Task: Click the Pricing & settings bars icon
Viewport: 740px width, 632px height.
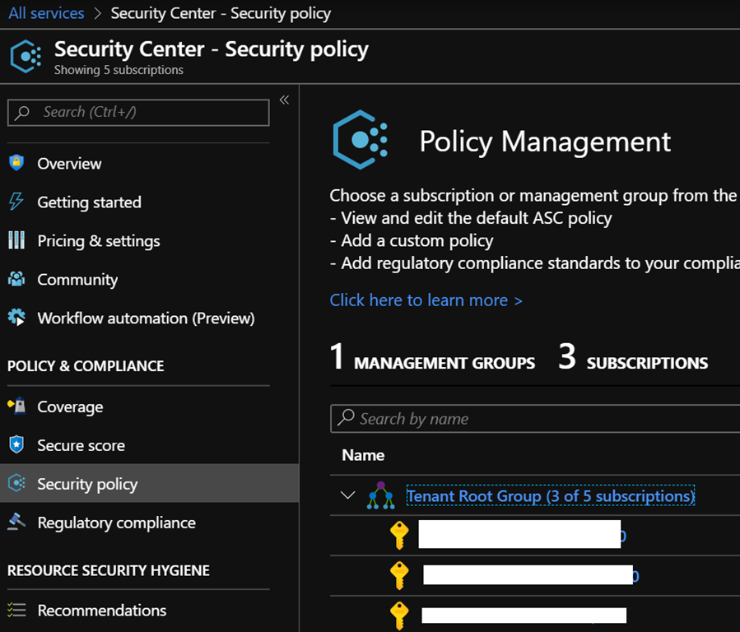Action: (x=16, y=240)
